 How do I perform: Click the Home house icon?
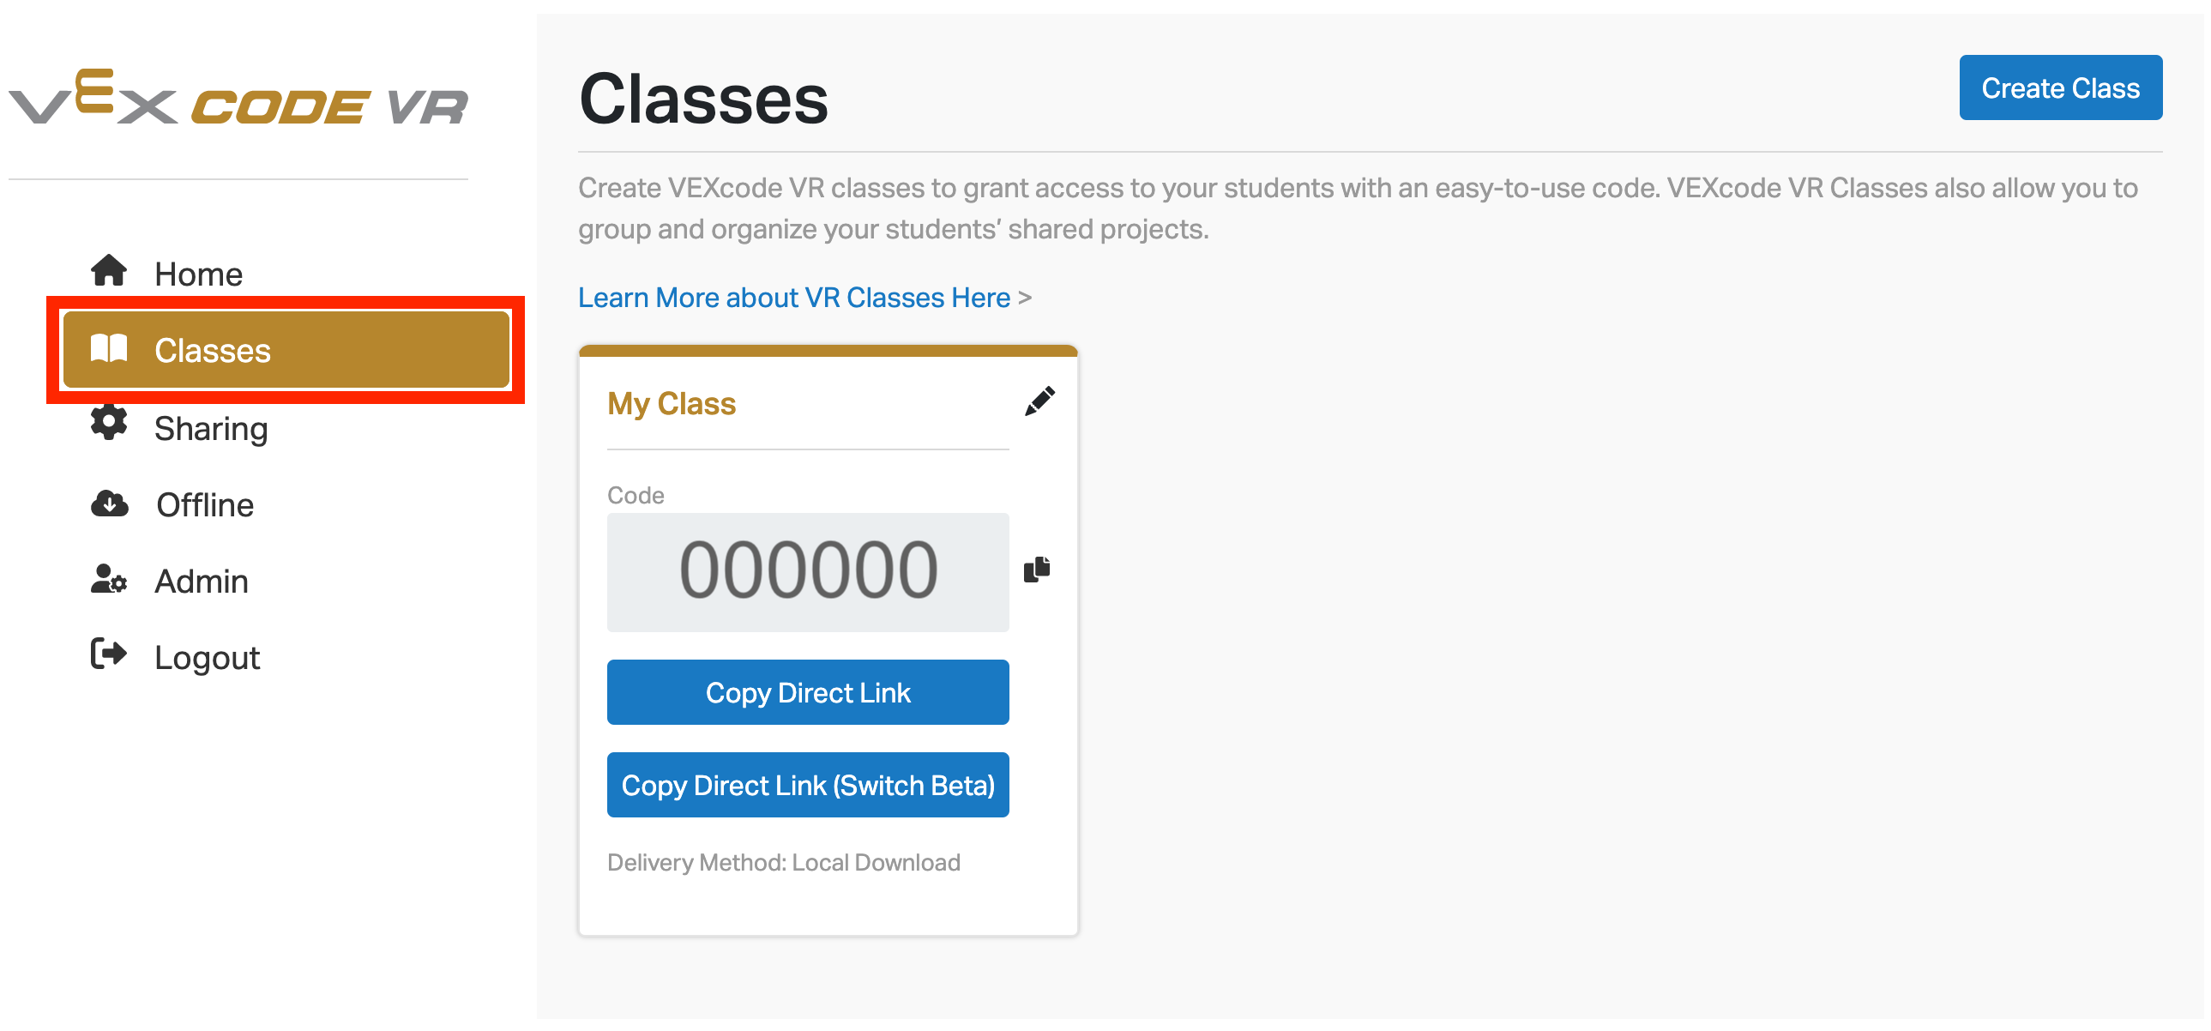[x=109, y=270]
